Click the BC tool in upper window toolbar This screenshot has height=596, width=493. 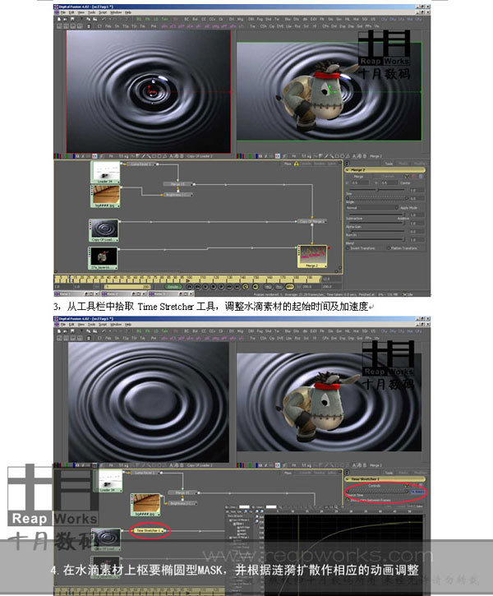tap(187, 19)
